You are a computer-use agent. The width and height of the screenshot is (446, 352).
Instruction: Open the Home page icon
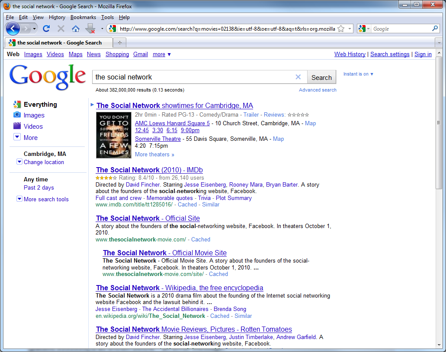coord(76,29)
